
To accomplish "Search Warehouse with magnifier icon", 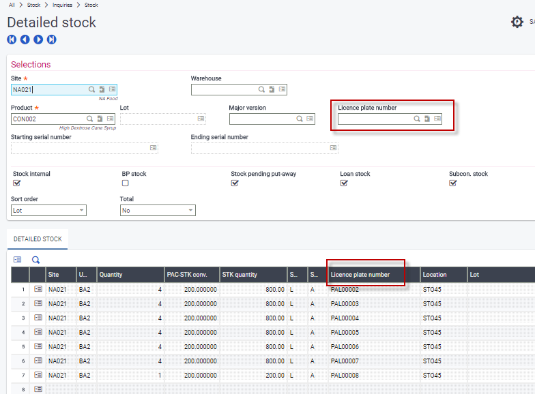I will point(261,89).
